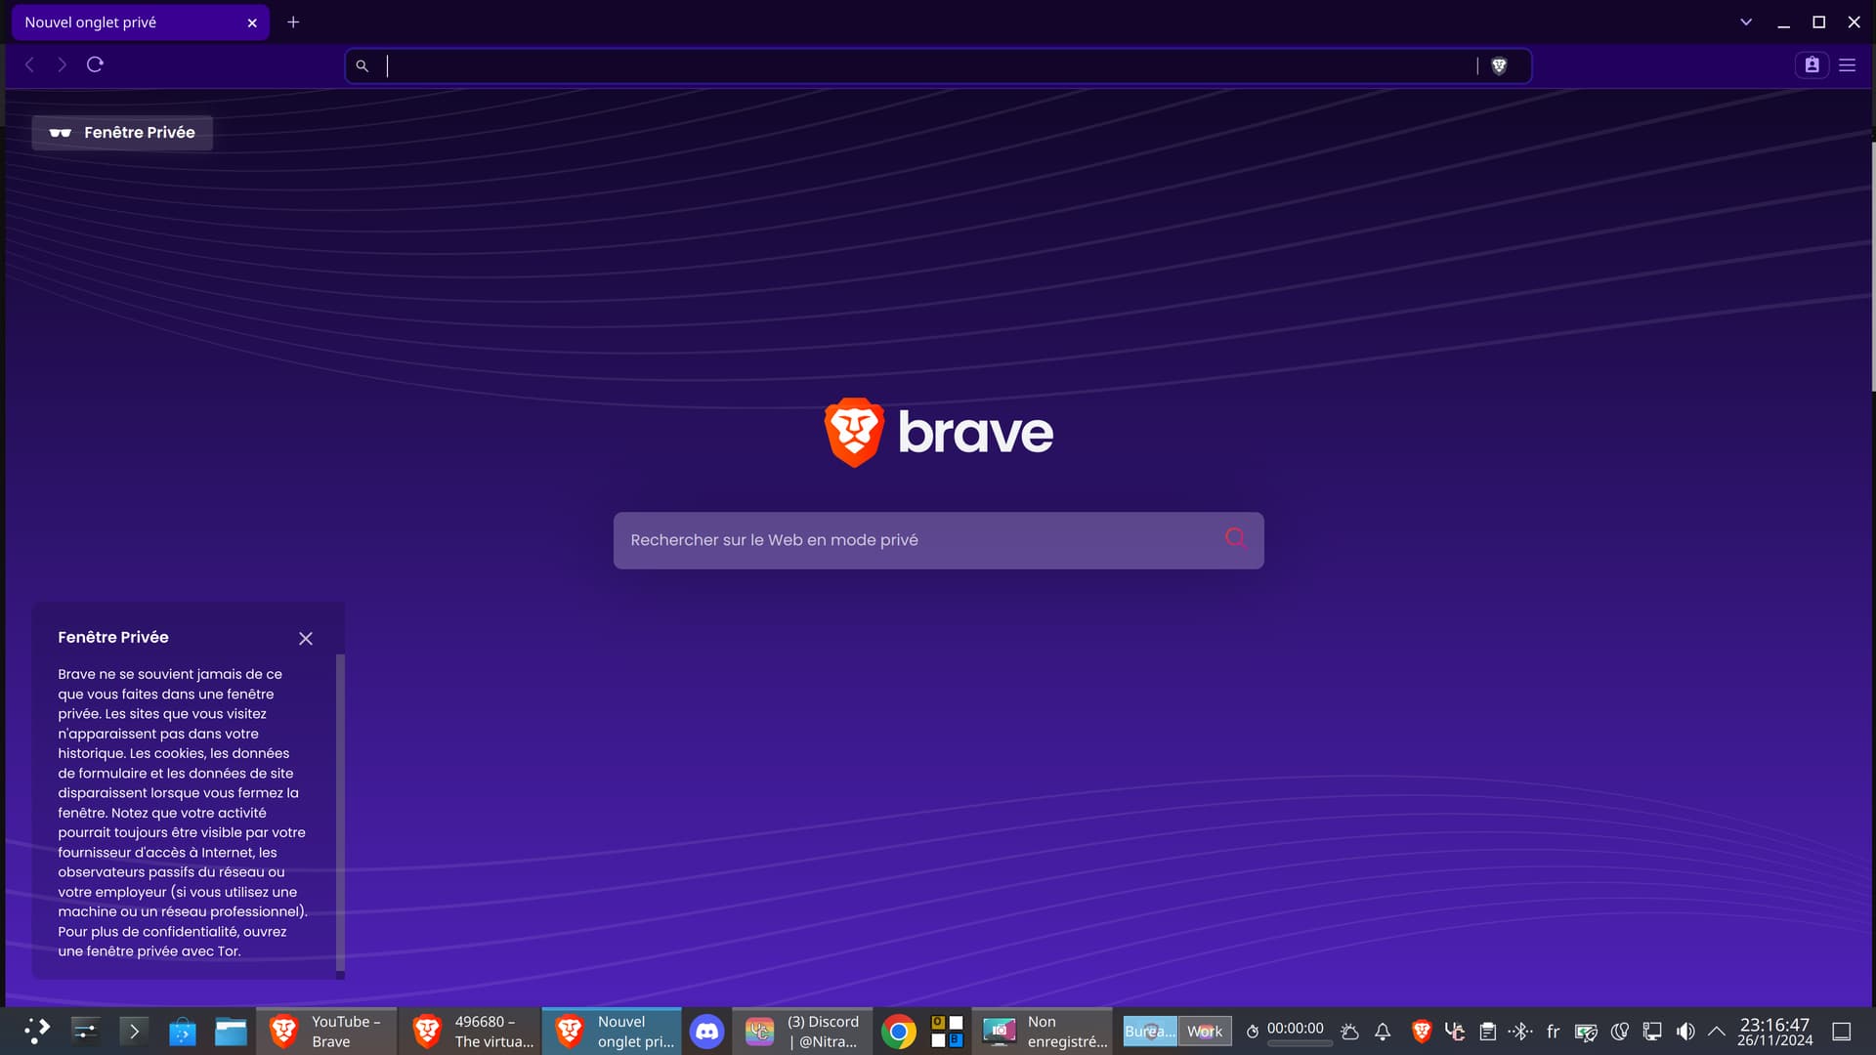The image size is (1876, 1055).
Task: Open the weather tray icon
Action: (1350, 1031)
